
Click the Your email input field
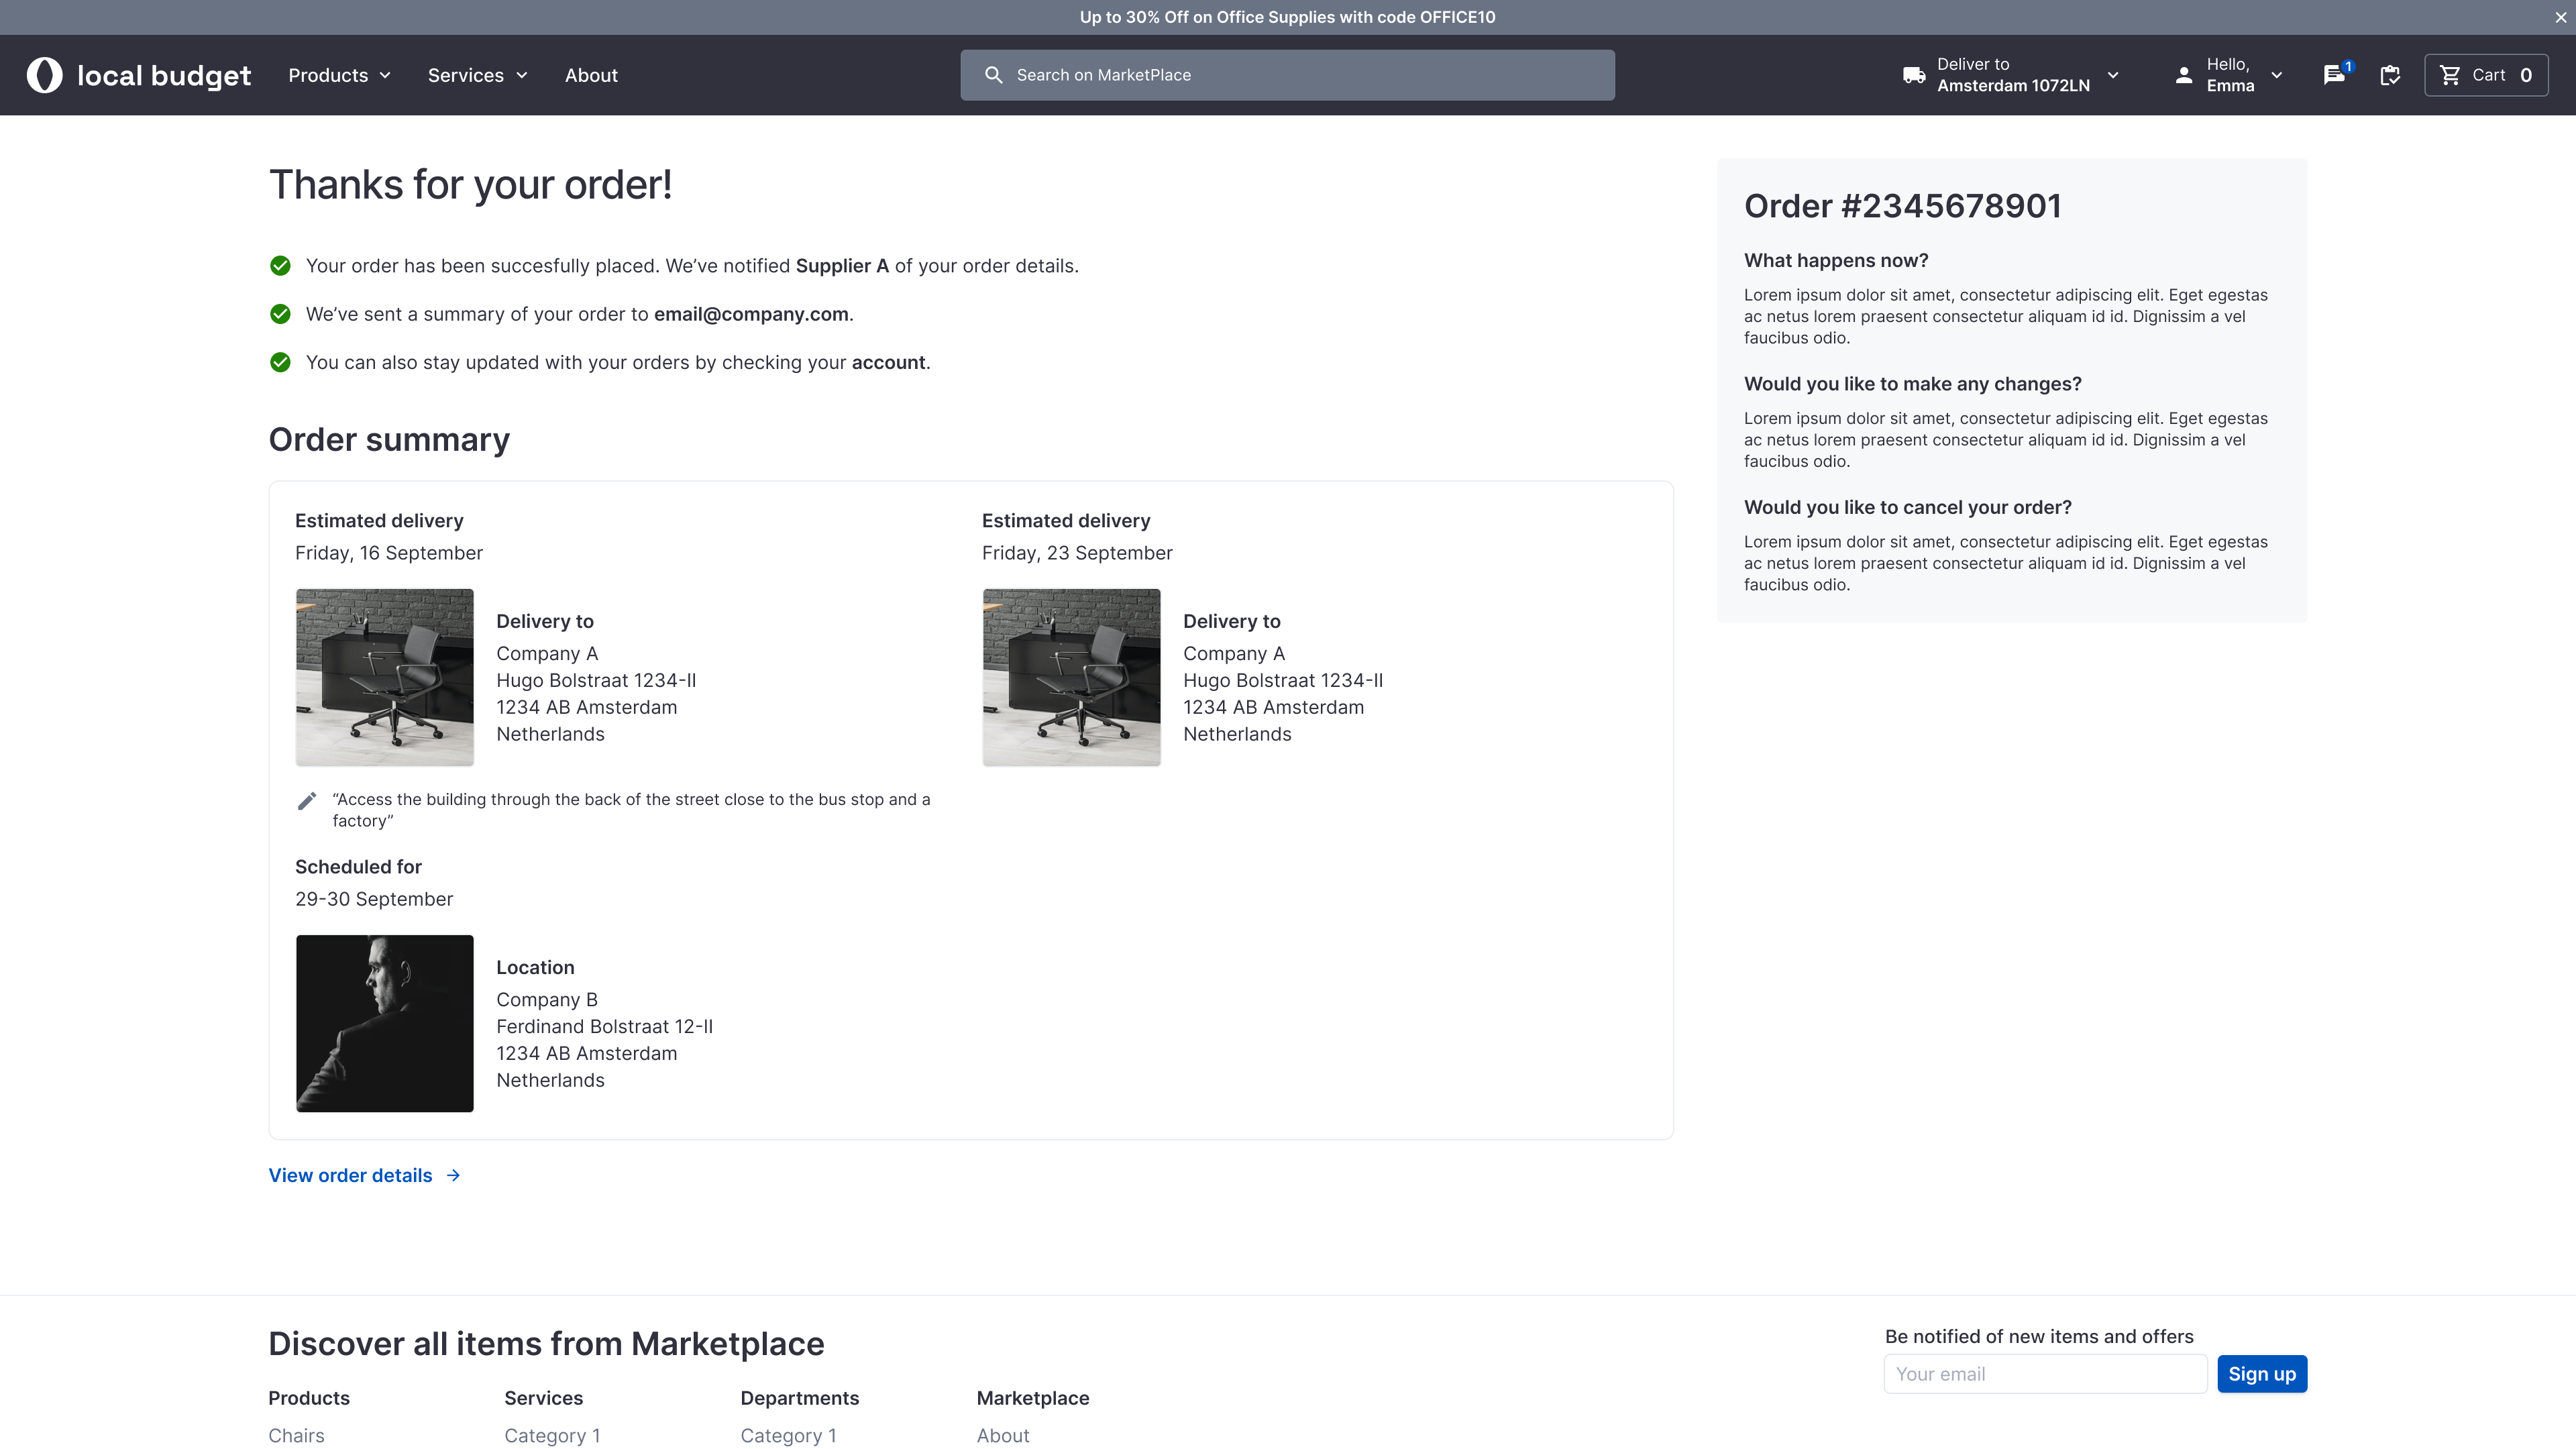[x=2045, y=1374]
